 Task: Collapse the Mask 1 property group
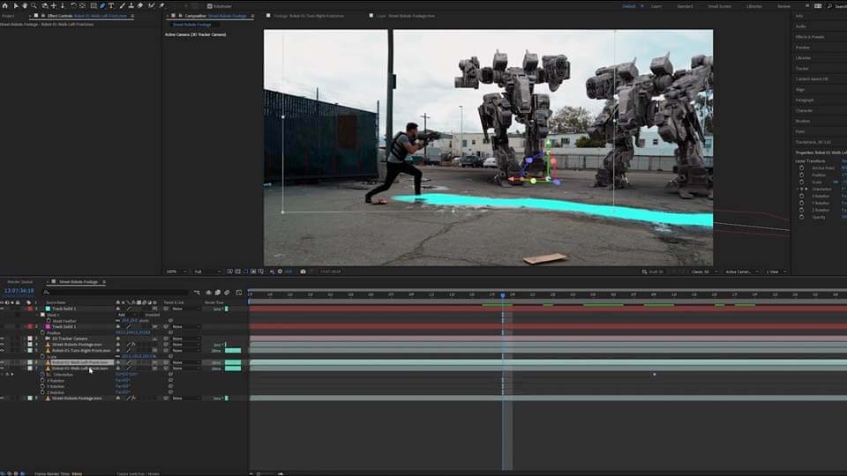point(37,315)
